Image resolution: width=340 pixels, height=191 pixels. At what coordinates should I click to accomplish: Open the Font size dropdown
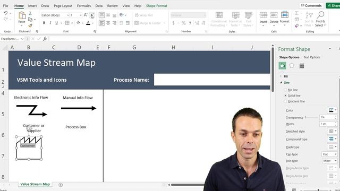point(80,15)
